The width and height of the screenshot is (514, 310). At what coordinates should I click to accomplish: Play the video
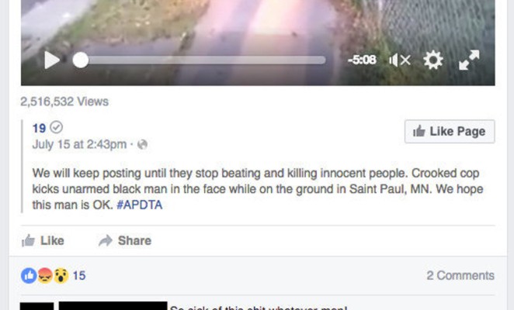pyautogui.click(x=52, y=60)
